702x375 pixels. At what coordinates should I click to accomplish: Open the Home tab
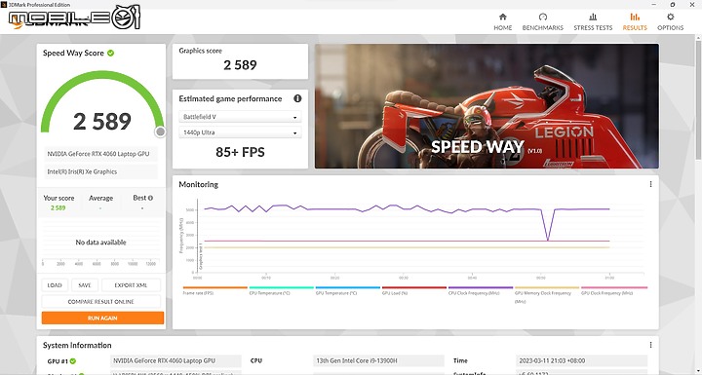click(503, 22)
